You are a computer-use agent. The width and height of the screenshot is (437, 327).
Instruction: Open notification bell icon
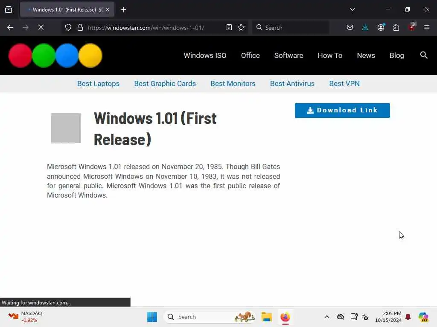pyautogui.click(x=408, y=317)
